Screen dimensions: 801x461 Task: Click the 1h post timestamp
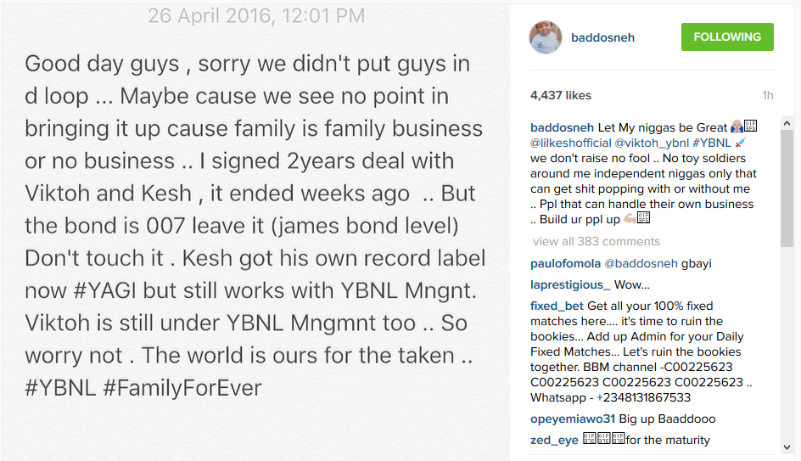768,96
